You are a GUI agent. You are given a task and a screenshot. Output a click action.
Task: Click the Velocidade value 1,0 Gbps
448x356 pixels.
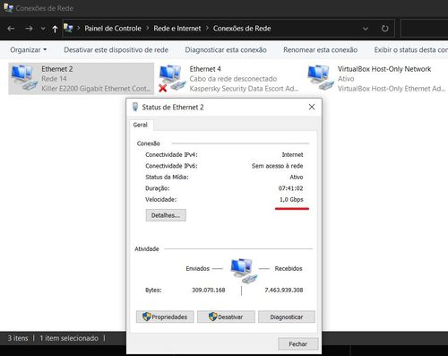click(x=291, y=199)
